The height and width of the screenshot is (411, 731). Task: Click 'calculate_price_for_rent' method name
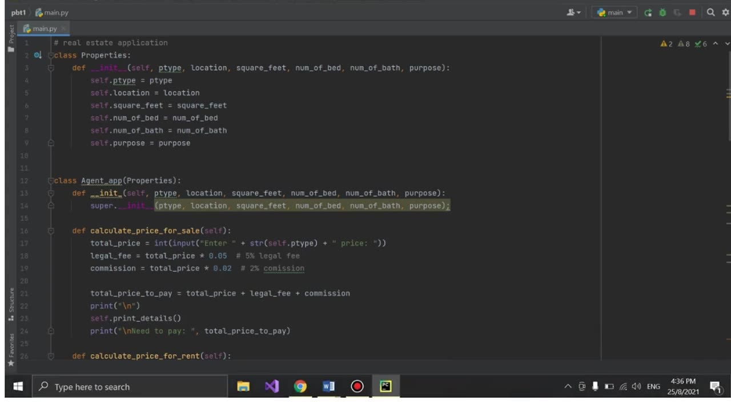pos(145,356)
